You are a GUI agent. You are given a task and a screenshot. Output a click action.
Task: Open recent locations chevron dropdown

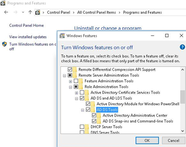pos(23,12)
